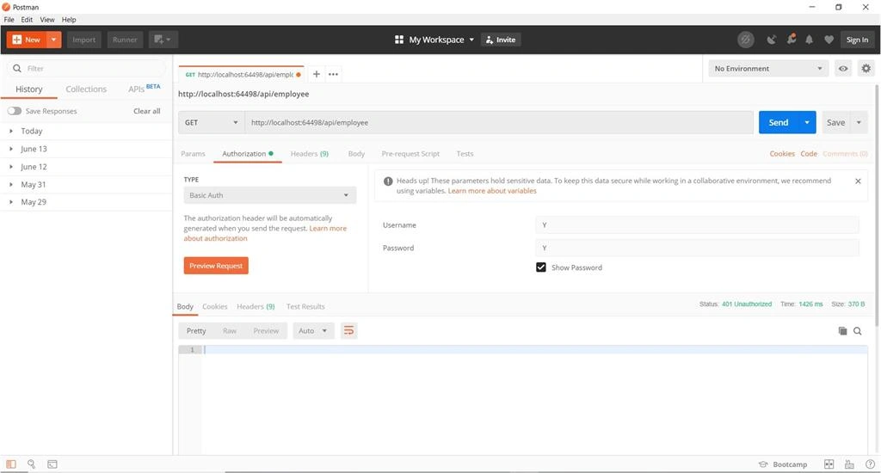Click the request URL input field
Image resolution: width=881 pixels, height=473 pixels.
pos(499,122)
